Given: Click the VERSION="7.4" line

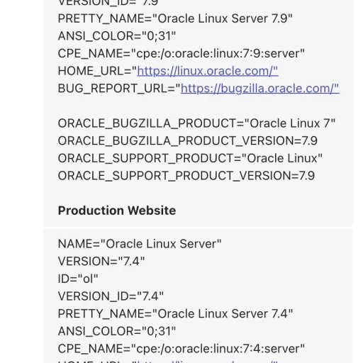Looking at the screenshot, I should (x=101, y=262).
